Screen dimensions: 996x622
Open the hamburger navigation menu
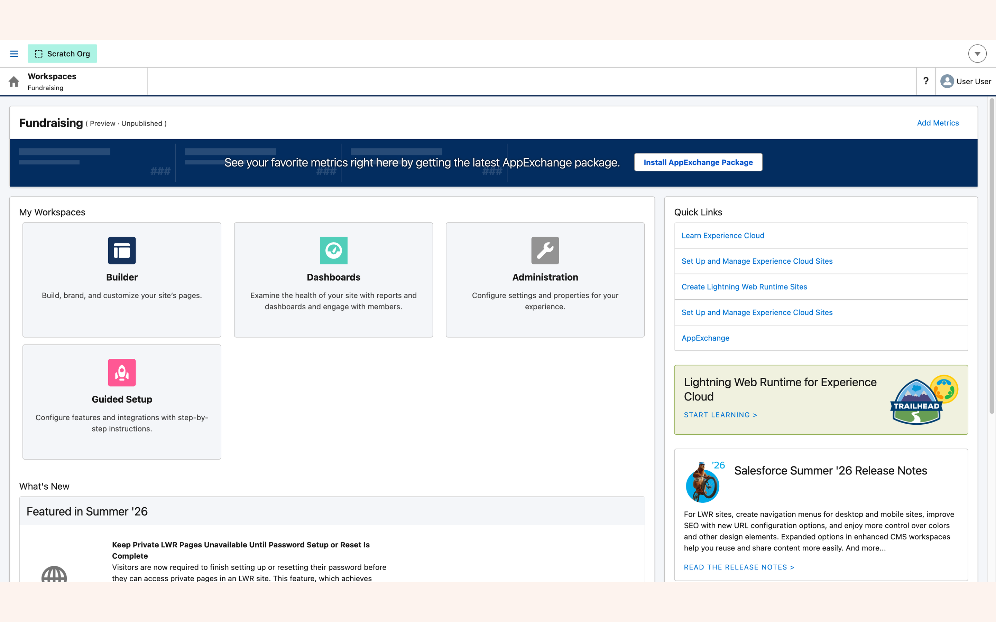(x=14, y=54)
